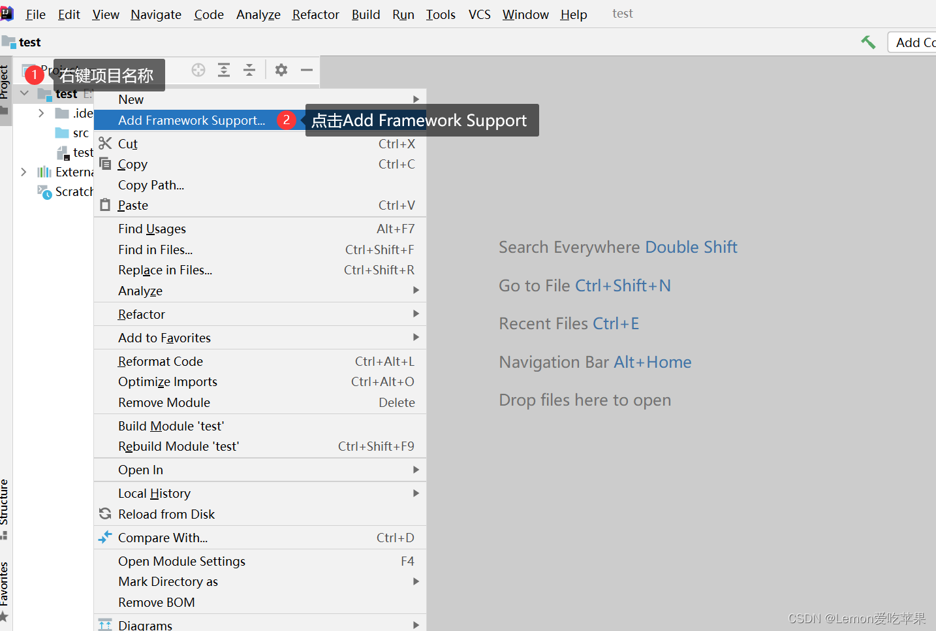Viewport: 936px width, 631px height.
Task: Click the Compare With arrows icon
Action: [x=105, y=537]
